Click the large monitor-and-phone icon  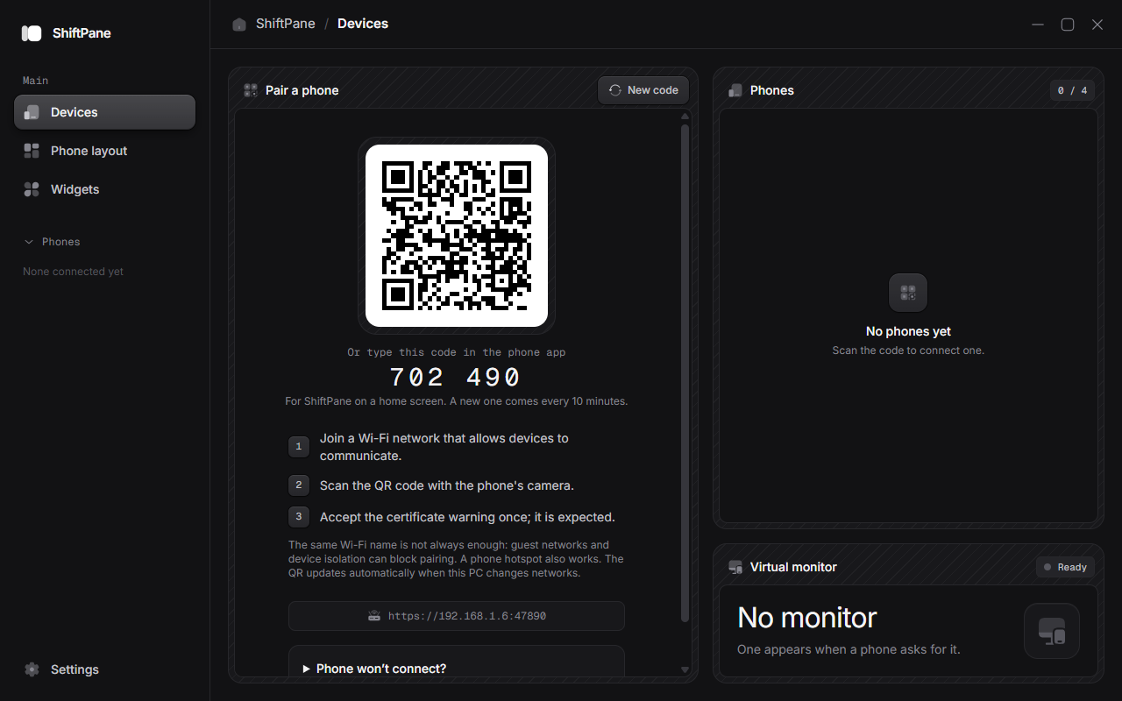pyautogui.click(x=1052, y=631)
